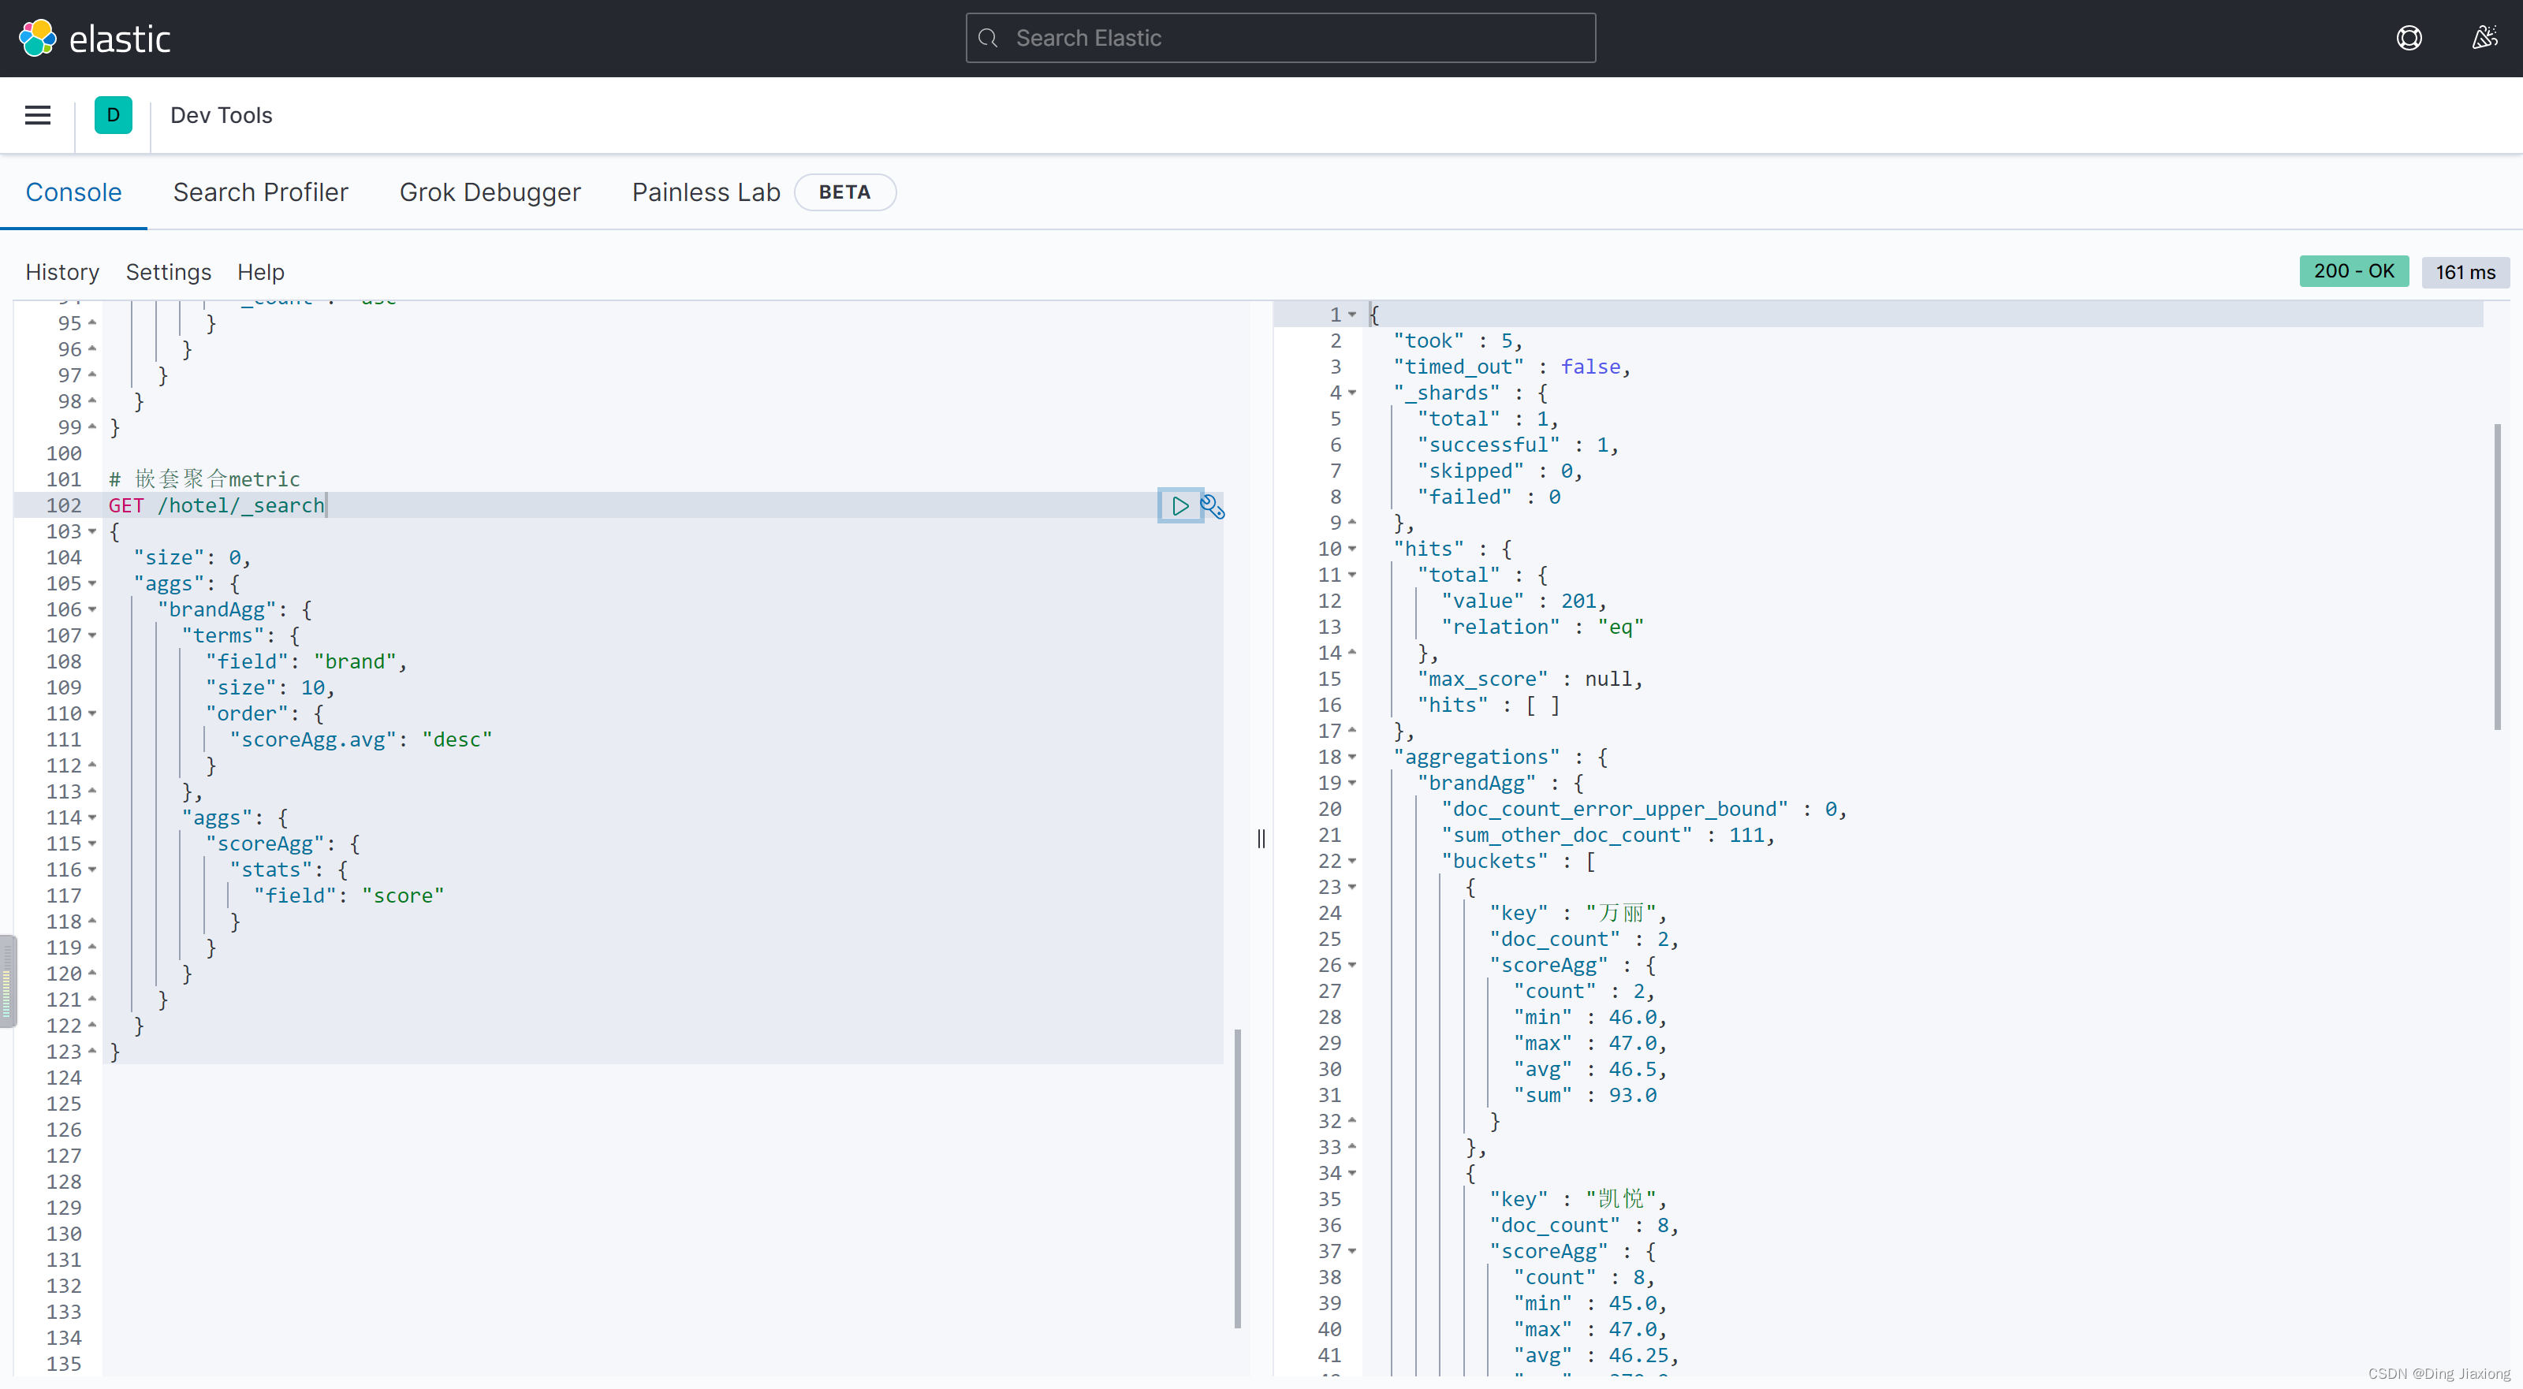The width and height of the screenshot is (2523, 1389).
Task: Fold the "aggregations" block in output
Action: tap(1351, 758)
